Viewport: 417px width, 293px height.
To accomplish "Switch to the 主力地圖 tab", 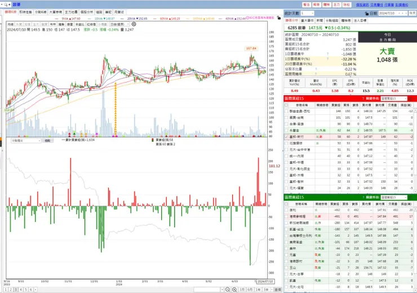I will 71,12.
